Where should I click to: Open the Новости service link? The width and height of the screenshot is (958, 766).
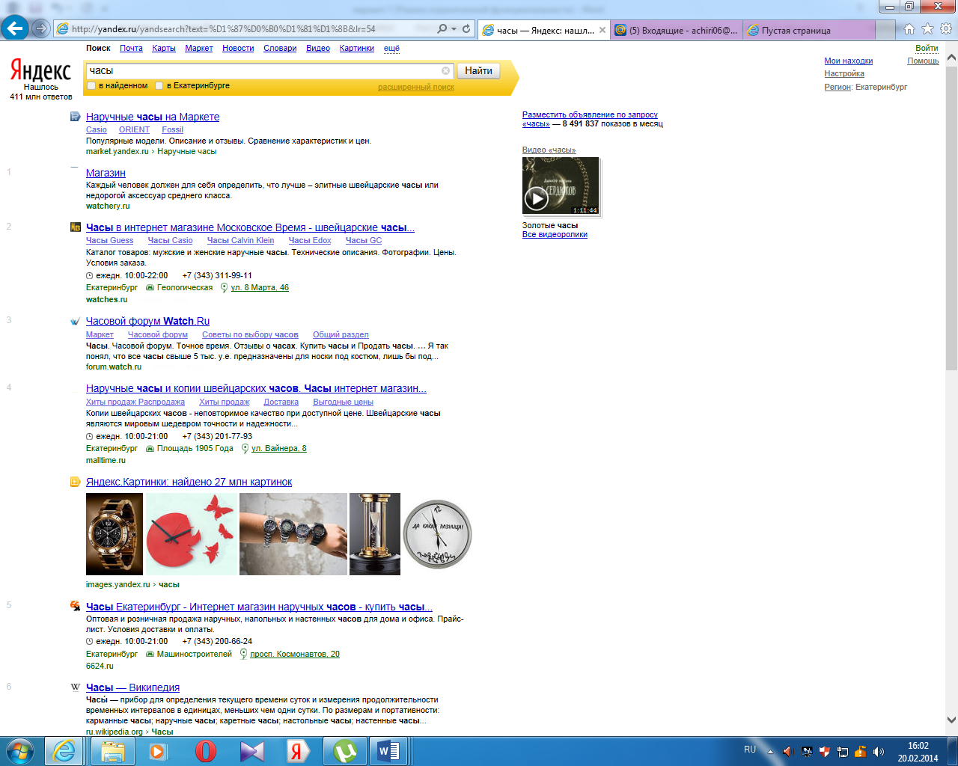238,48
